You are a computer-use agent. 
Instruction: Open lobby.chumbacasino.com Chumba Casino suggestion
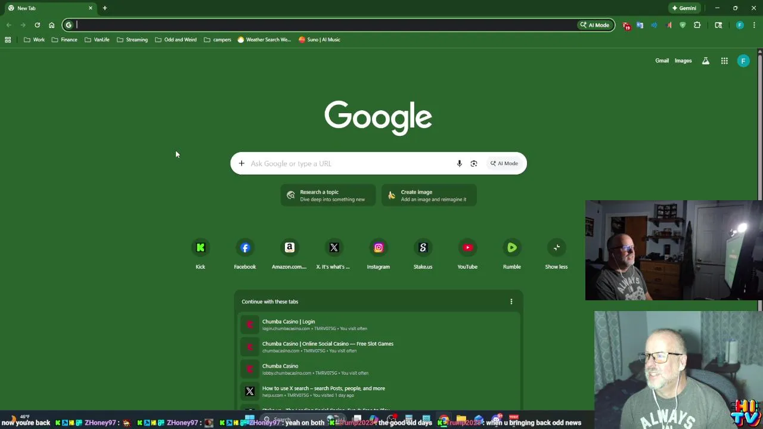tap(379, 369)
